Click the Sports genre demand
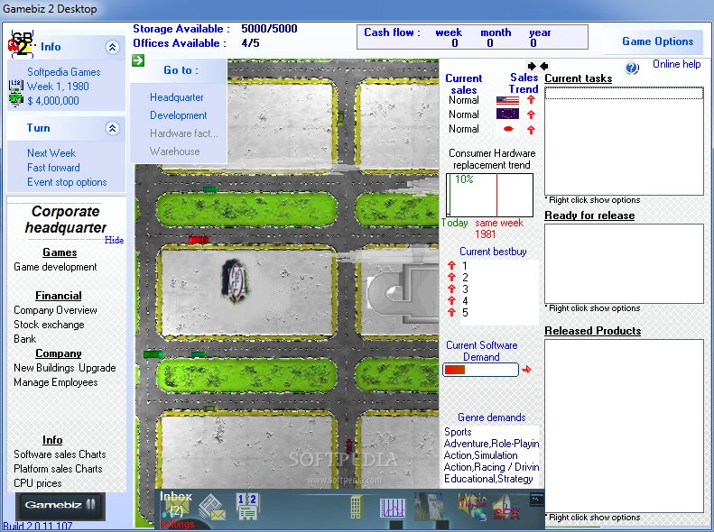Screen dimensions: 714x532 pos(458,432)
